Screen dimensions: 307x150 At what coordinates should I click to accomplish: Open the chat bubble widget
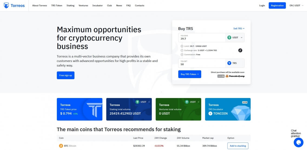tap(298, 142)
